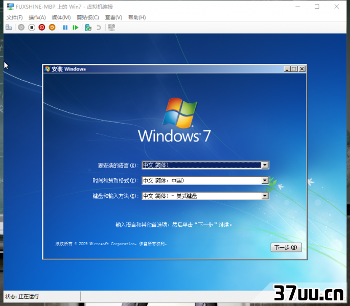Open the 文件(F) menu

click(x=14, y=17)
